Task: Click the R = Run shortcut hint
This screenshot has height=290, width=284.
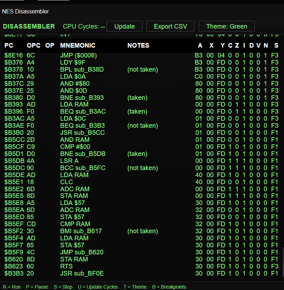Action: pos(12,287)
